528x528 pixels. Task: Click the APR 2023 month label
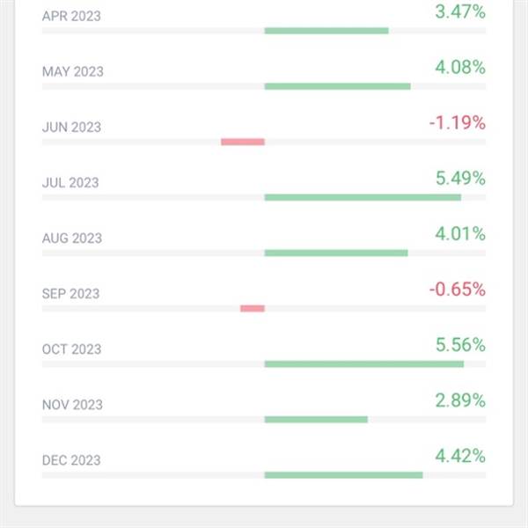tap(71, 16)
